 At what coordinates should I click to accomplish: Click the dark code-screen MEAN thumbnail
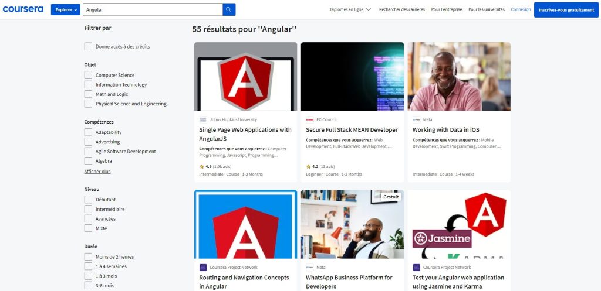pos(352,77)
